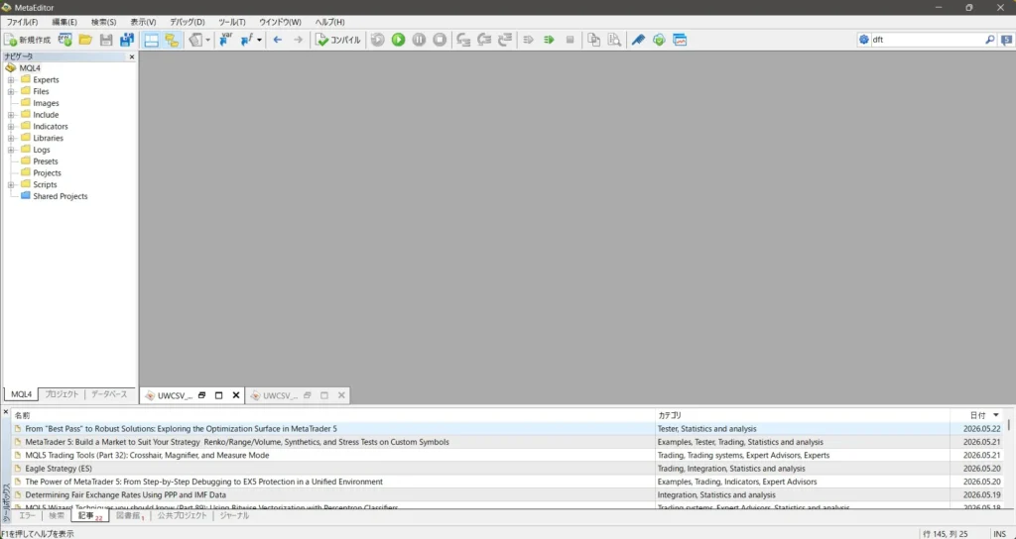Open the styler dropdown arrow
Image resolution: width=1016 pixels, height=539 pixels.
point(208,40)
